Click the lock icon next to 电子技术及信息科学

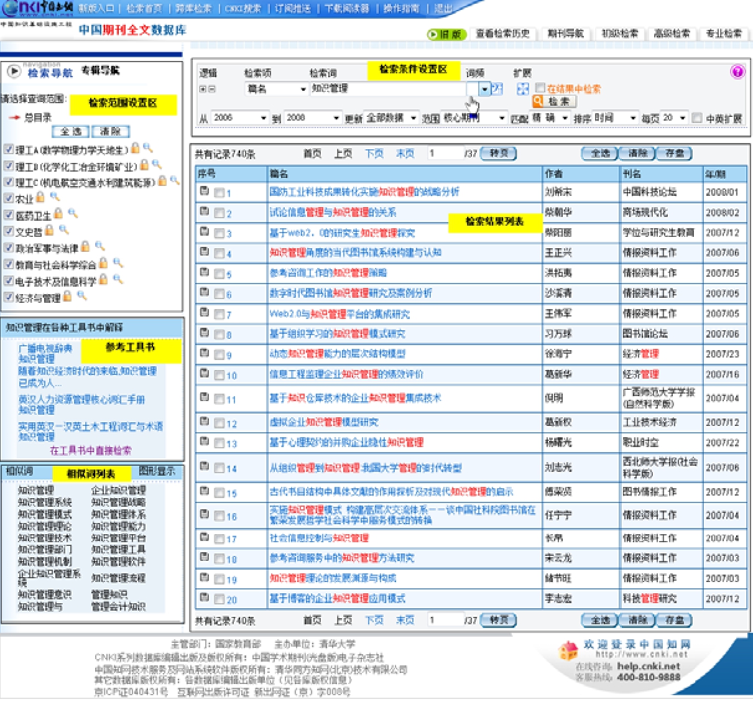tap(103, 279)
